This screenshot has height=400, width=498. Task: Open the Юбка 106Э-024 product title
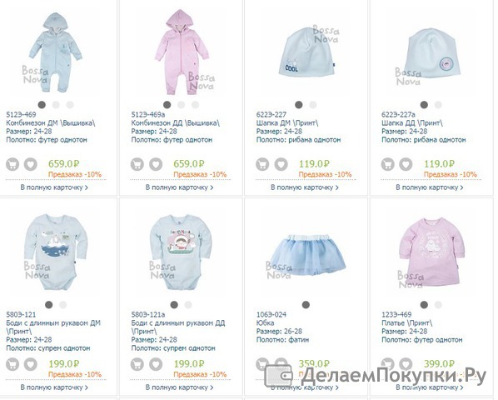point(265,322)
